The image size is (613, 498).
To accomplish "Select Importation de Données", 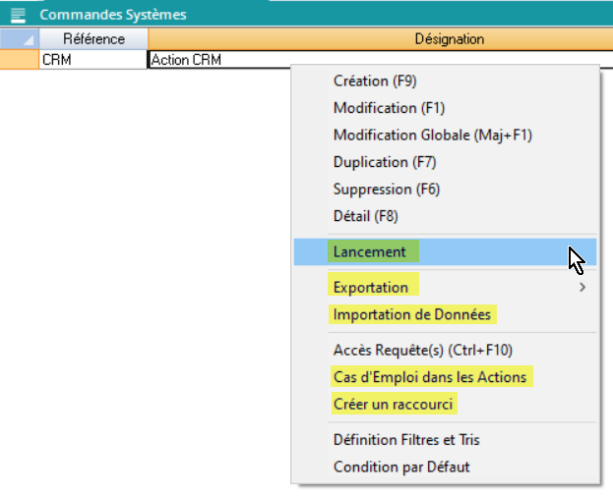I will coord(413,314).
